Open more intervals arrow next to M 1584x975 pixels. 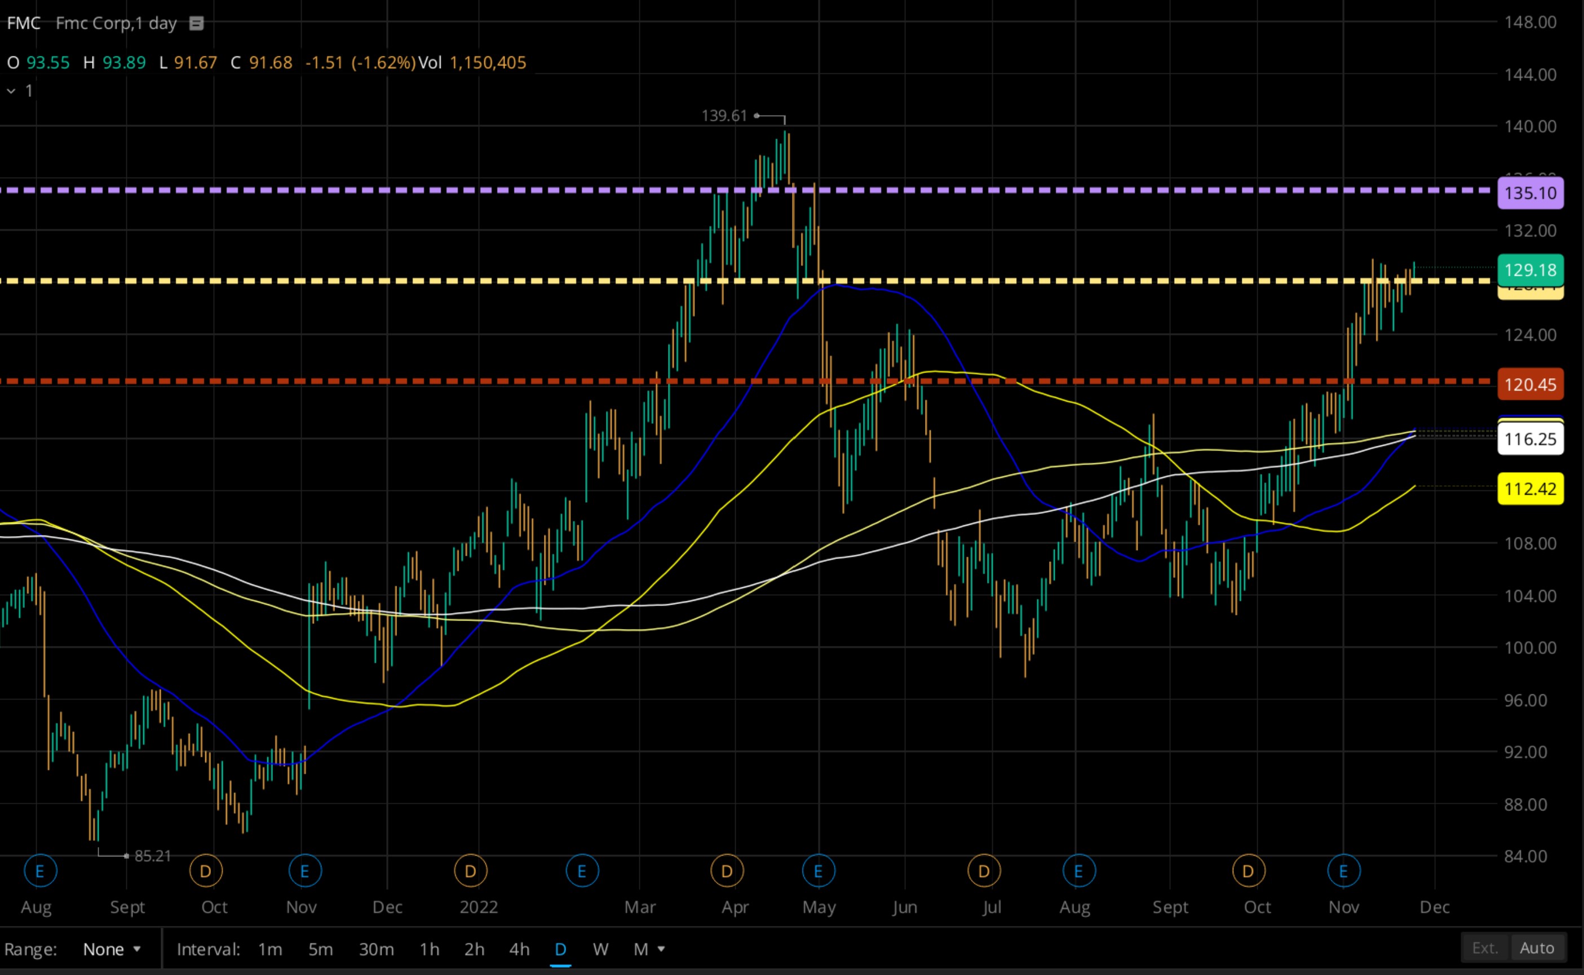pyautogui.click(x=661, y=949)
